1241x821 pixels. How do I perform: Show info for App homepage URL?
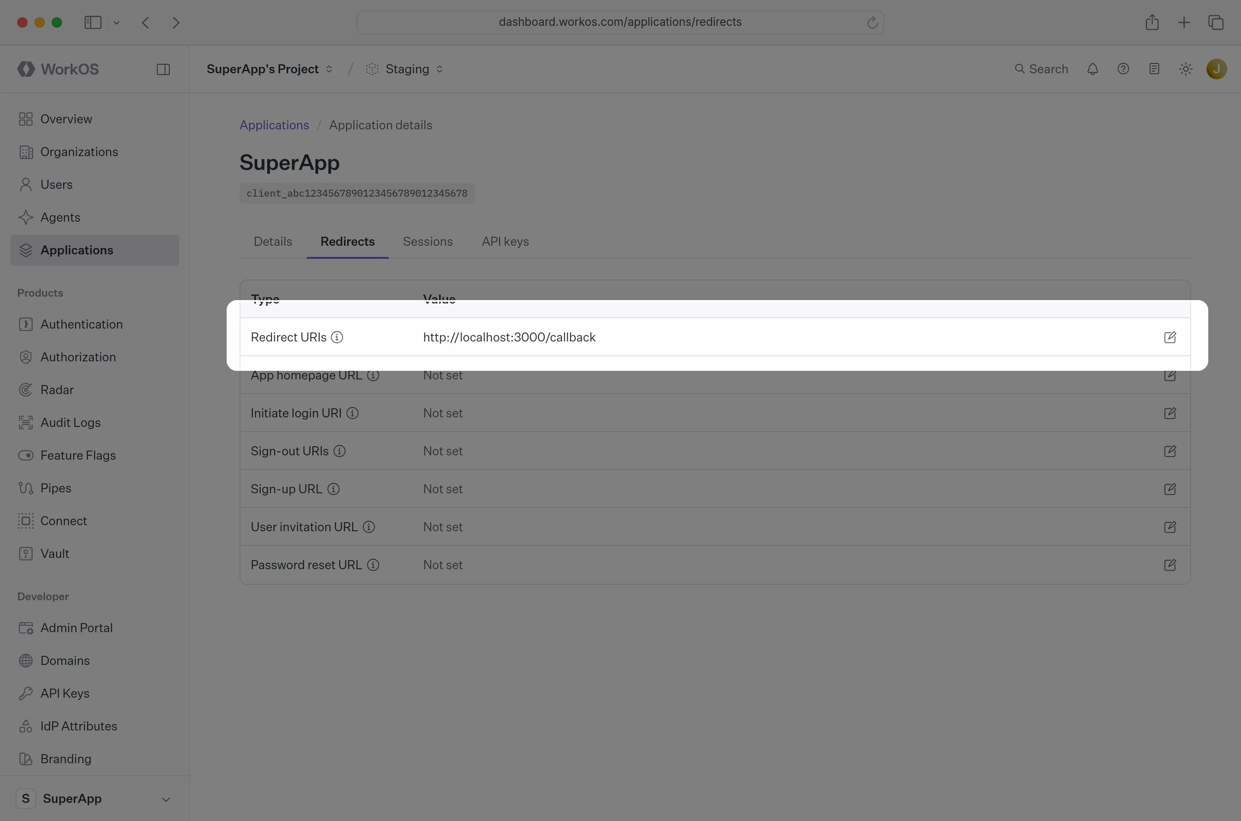[373, 375]
